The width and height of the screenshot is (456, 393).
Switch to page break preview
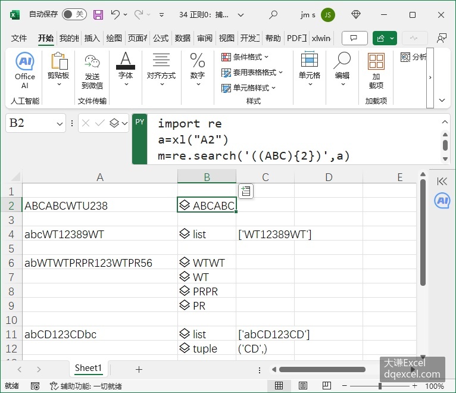coord(327,386)
